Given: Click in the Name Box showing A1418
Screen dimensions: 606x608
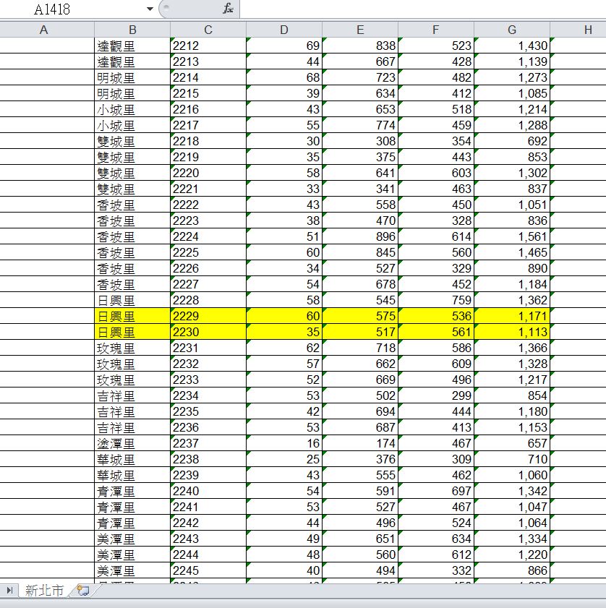Looking at the screenshot, I should 72,9.
